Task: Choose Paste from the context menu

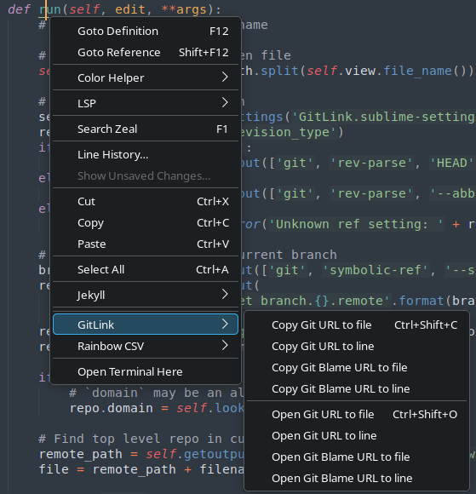Action: tap(146, 244)
